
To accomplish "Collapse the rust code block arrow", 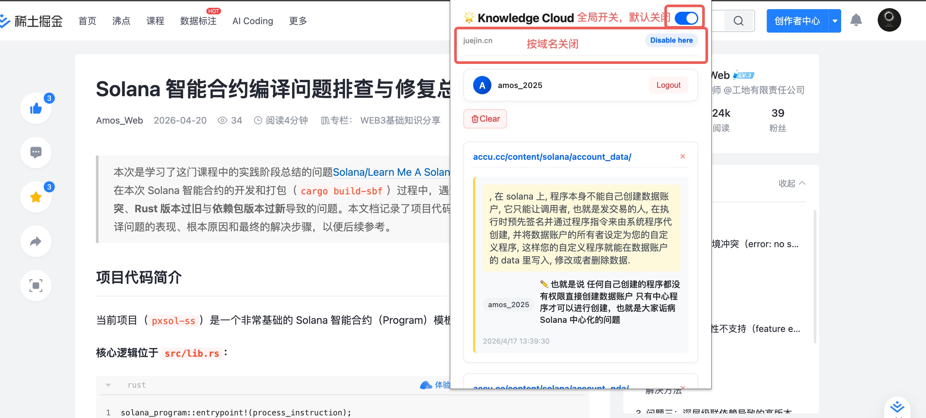I will (108, 385).
